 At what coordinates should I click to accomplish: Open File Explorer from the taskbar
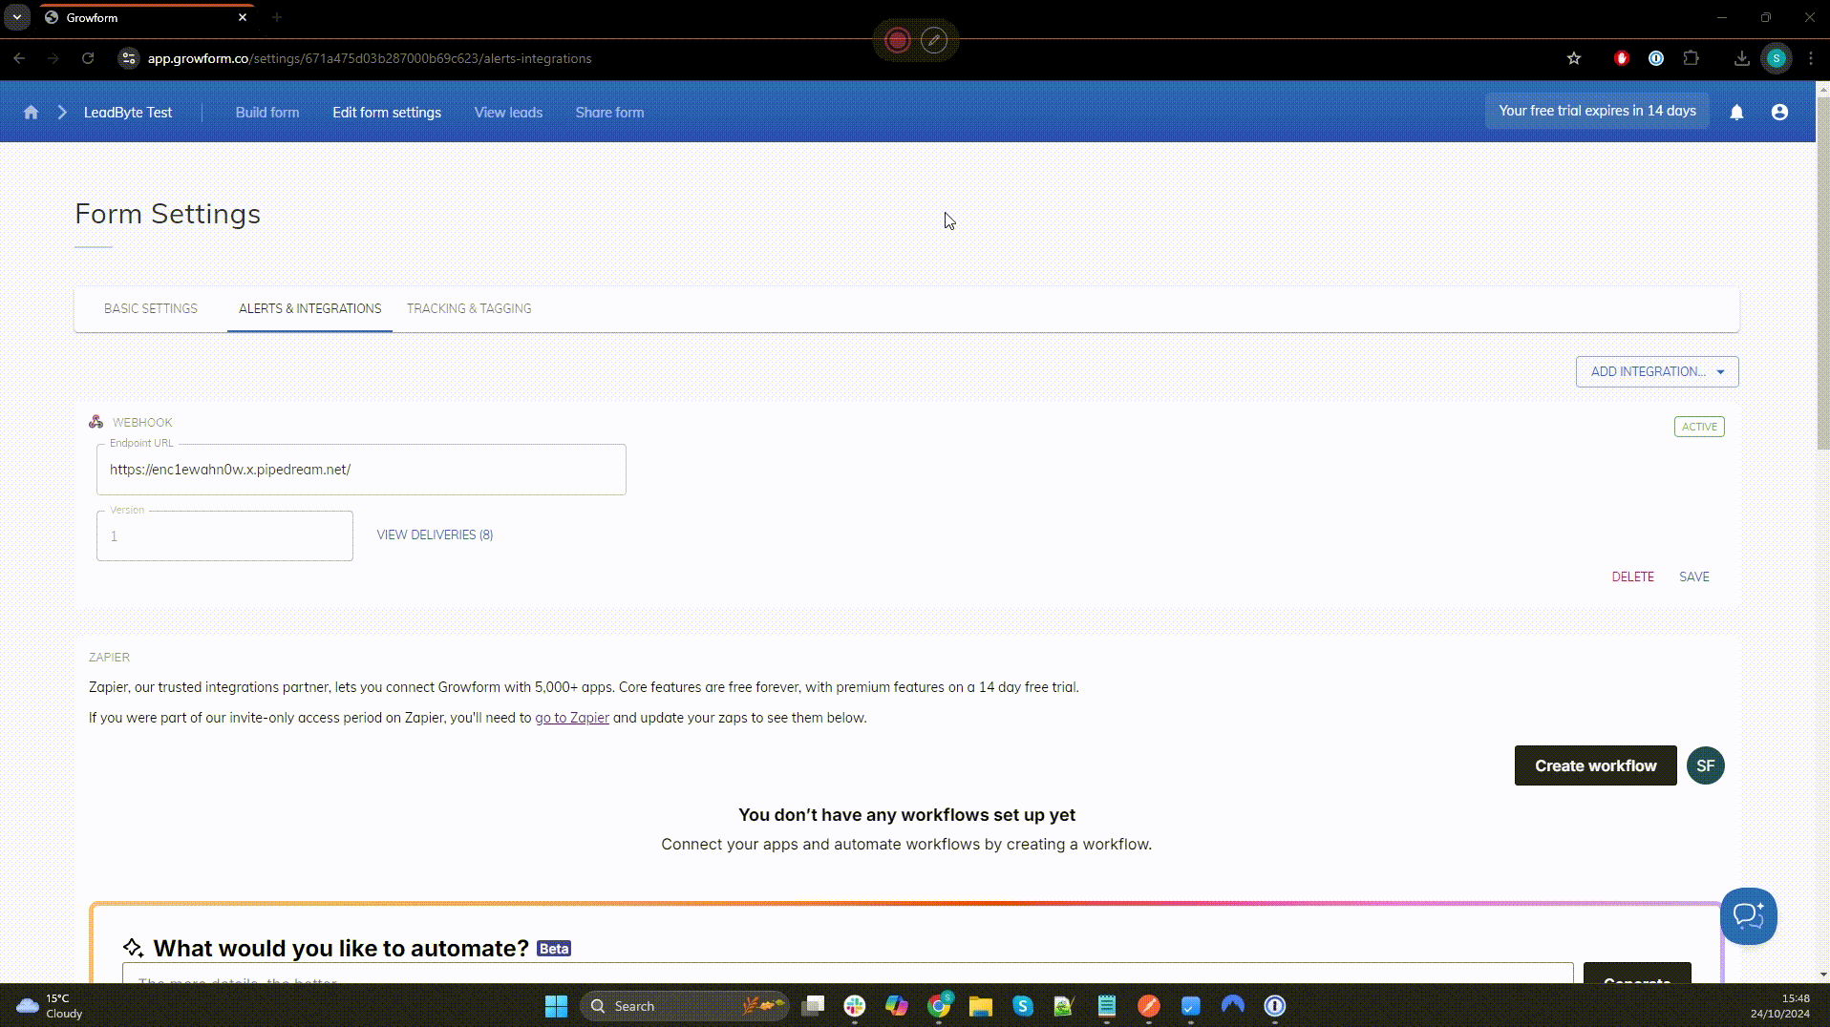[x=981, y=1006]
